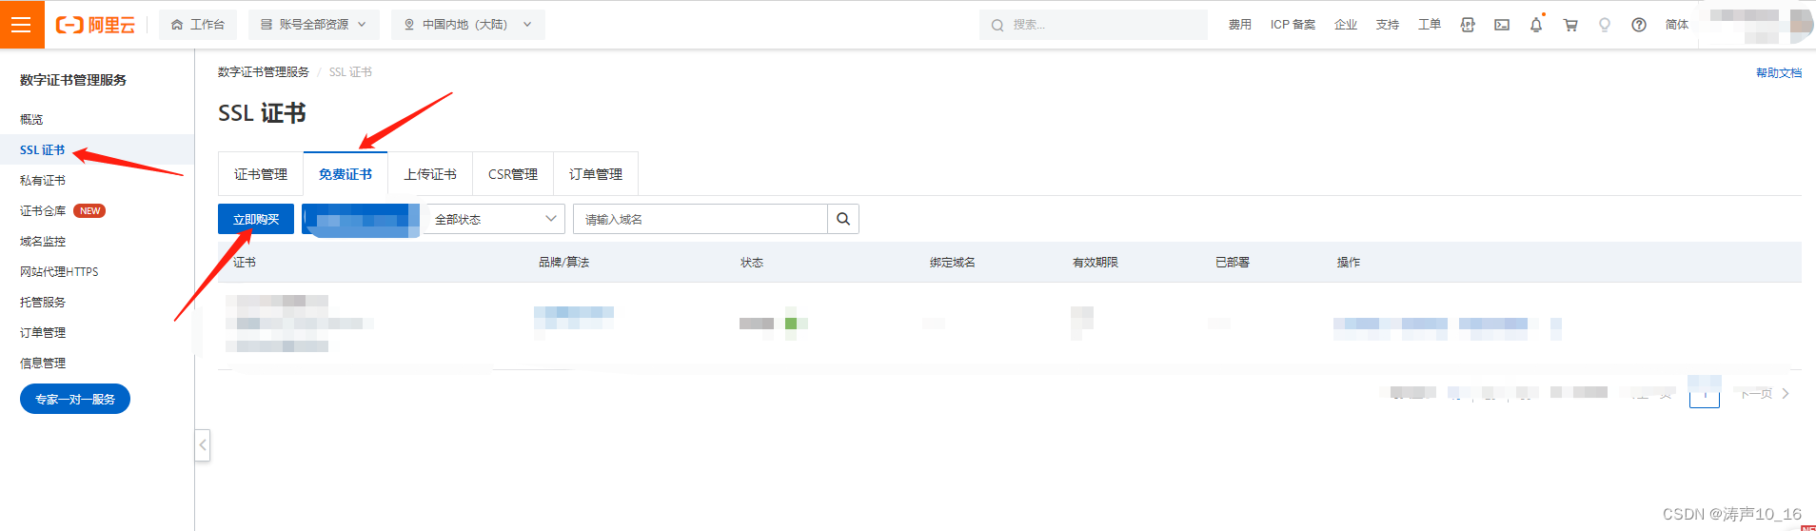Open the shopping cart
The height and width of the screenshot is (531, 1816).
(x=1570, y=25)
